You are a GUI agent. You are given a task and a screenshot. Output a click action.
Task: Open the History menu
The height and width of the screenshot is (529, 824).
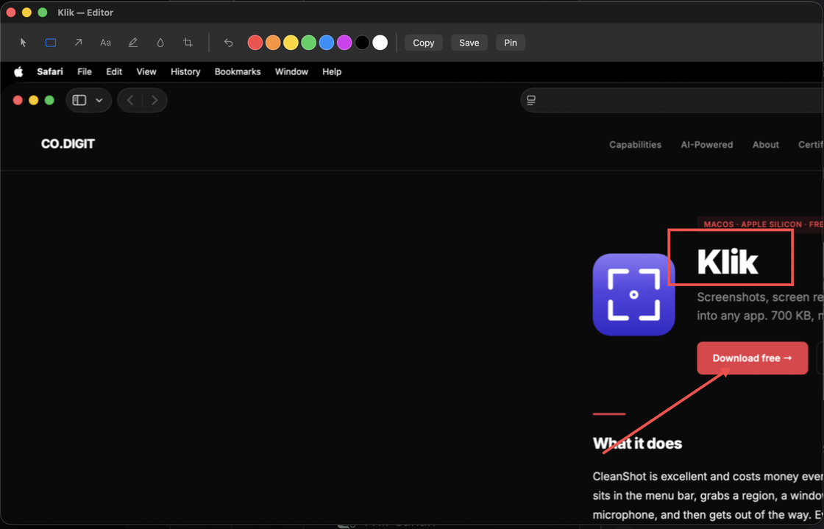coord(185,72)
